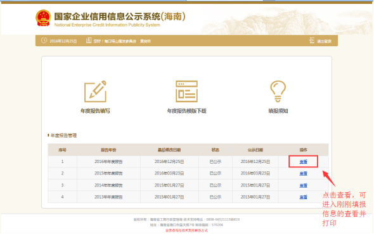Screen dimensions: 374x234
Task: Click the 2016年年度报告 cell
Action: tap(108, 162)
